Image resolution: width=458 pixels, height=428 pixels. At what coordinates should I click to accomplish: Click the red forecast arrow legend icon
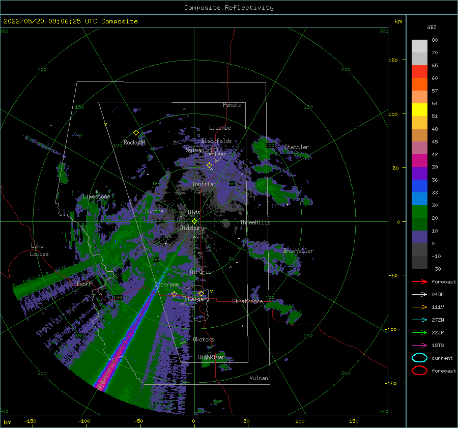click(419, 281)
